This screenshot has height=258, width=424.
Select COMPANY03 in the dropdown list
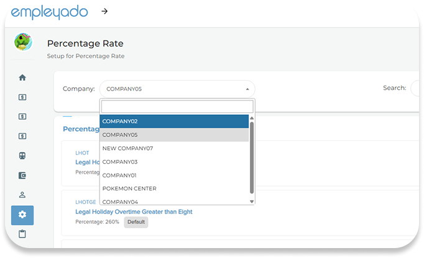click(x=174, y=162)
